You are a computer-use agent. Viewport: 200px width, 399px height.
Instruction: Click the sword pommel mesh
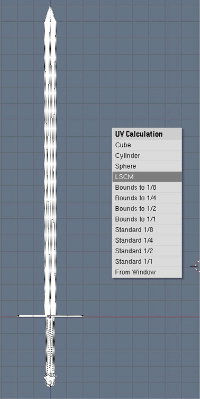pyautogui.click(x=50, y=380)
